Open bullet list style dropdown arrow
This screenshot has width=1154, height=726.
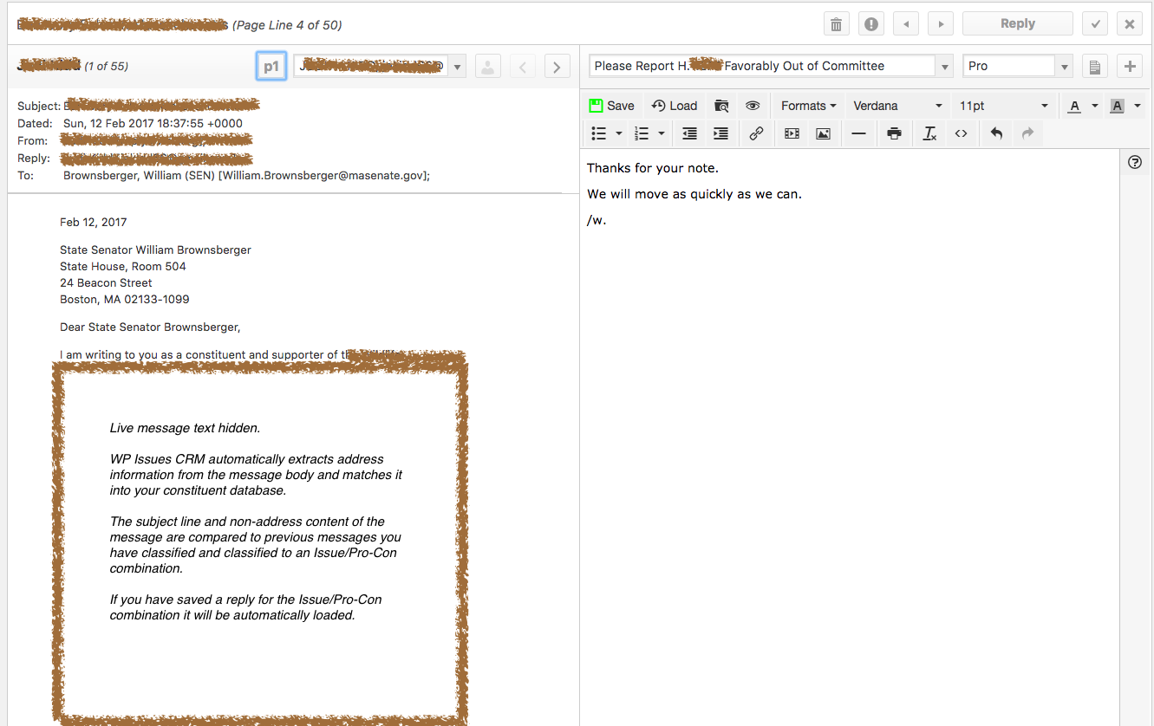click(x=619, y=133)
